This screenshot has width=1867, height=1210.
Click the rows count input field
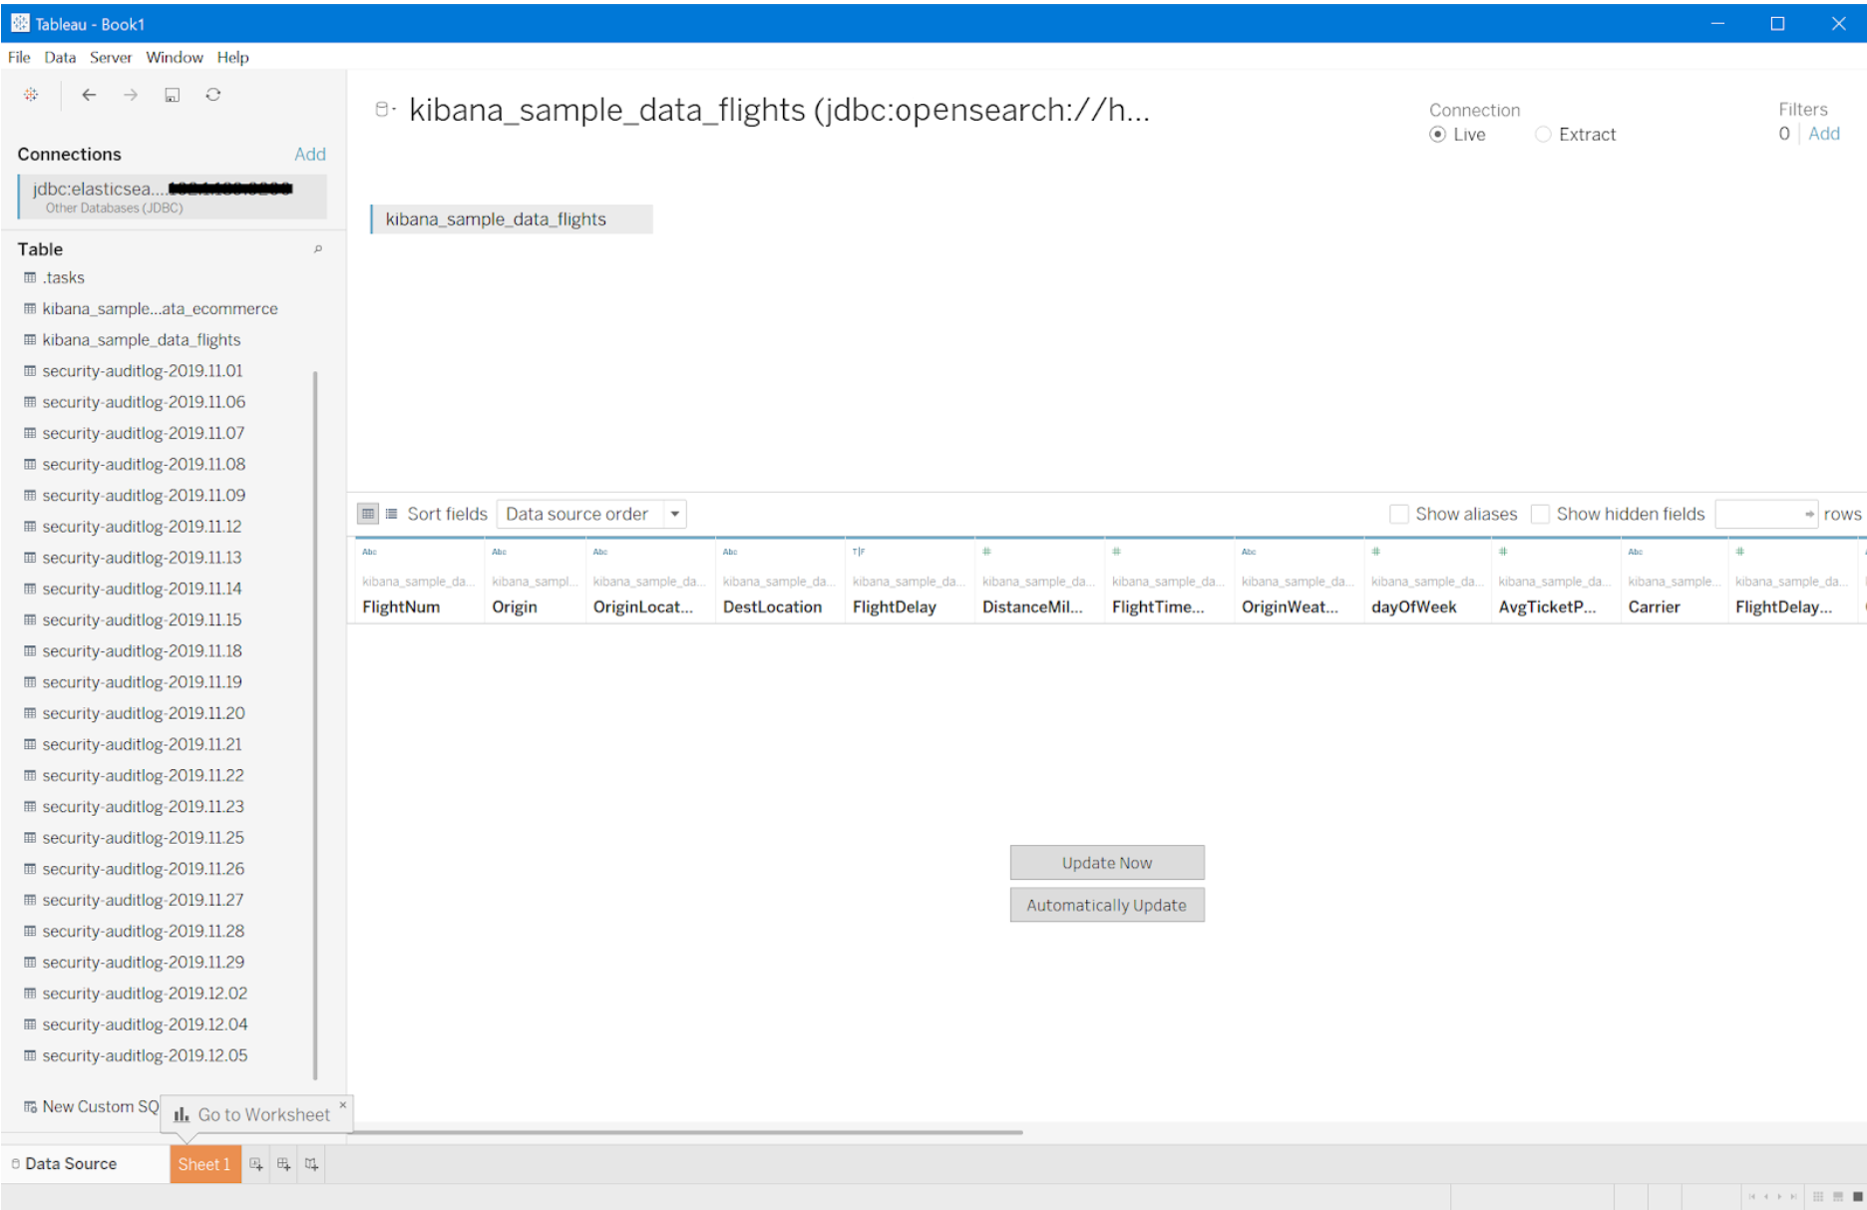coord(1766,514)
